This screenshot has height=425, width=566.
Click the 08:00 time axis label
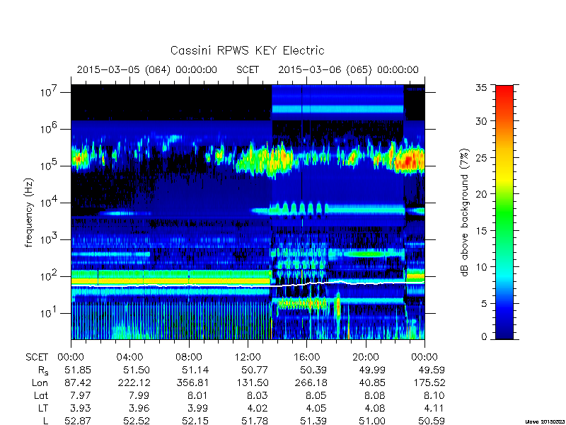click(x=189, y=357)
